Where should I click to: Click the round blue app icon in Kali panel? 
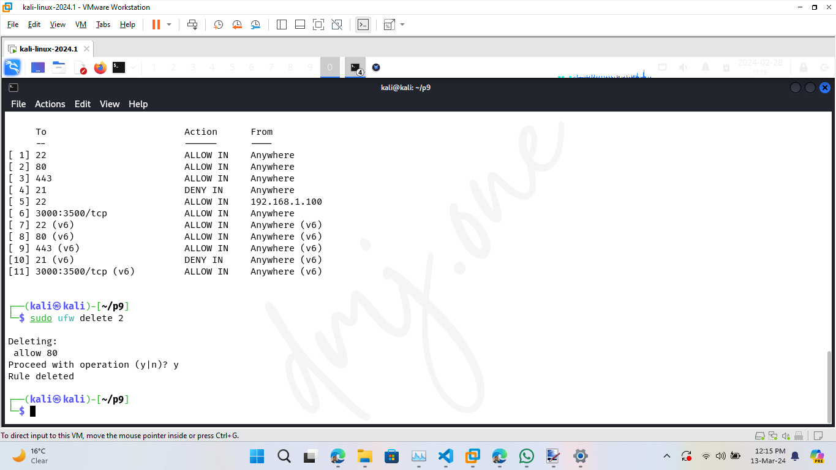click(x=376, y=67)
